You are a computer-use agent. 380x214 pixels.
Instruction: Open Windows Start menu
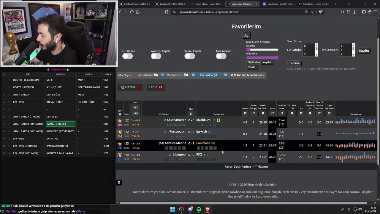[x=172, y=209]
